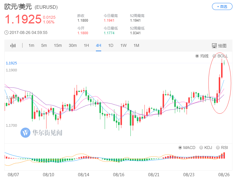Click the 1.06% percentage change
Image resolution: width=236 pixels, height=180 pixels.
click(x=49, y=22)
